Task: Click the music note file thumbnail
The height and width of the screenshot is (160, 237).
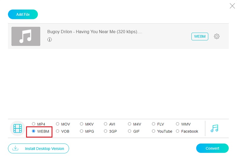Action: pyautogui.click(x=26, y=36)
